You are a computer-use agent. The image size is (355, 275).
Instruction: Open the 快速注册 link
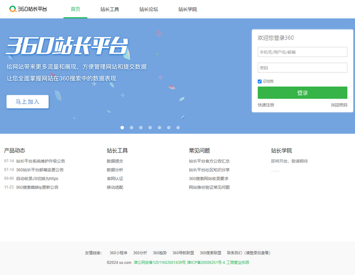[266, 105]
